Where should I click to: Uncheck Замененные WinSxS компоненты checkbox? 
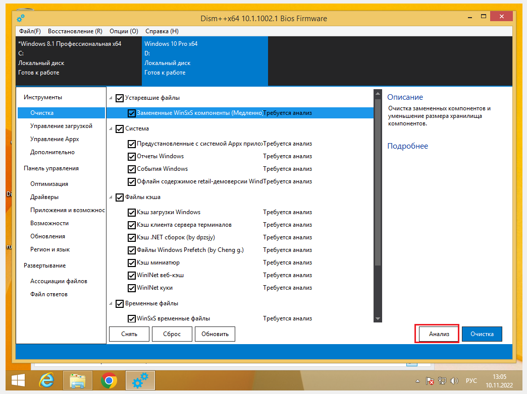[x=132, y=113]
